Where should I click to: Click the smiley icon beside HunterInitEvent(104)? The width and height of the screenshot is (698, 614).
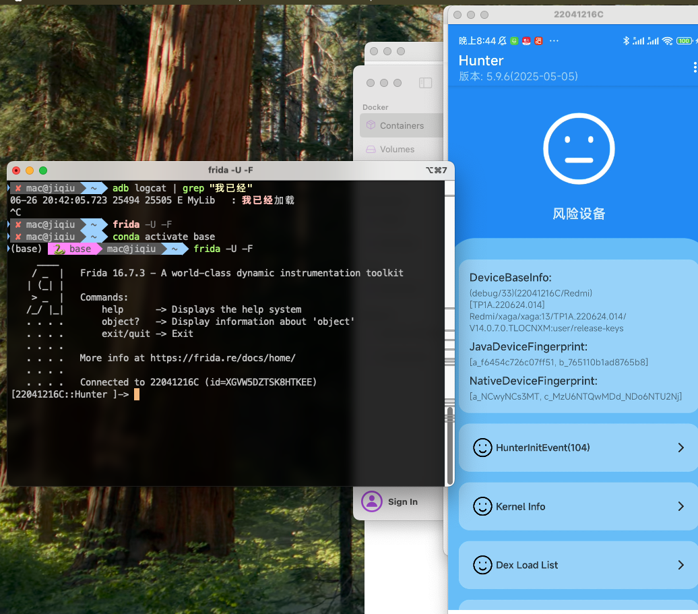[482, 448]
